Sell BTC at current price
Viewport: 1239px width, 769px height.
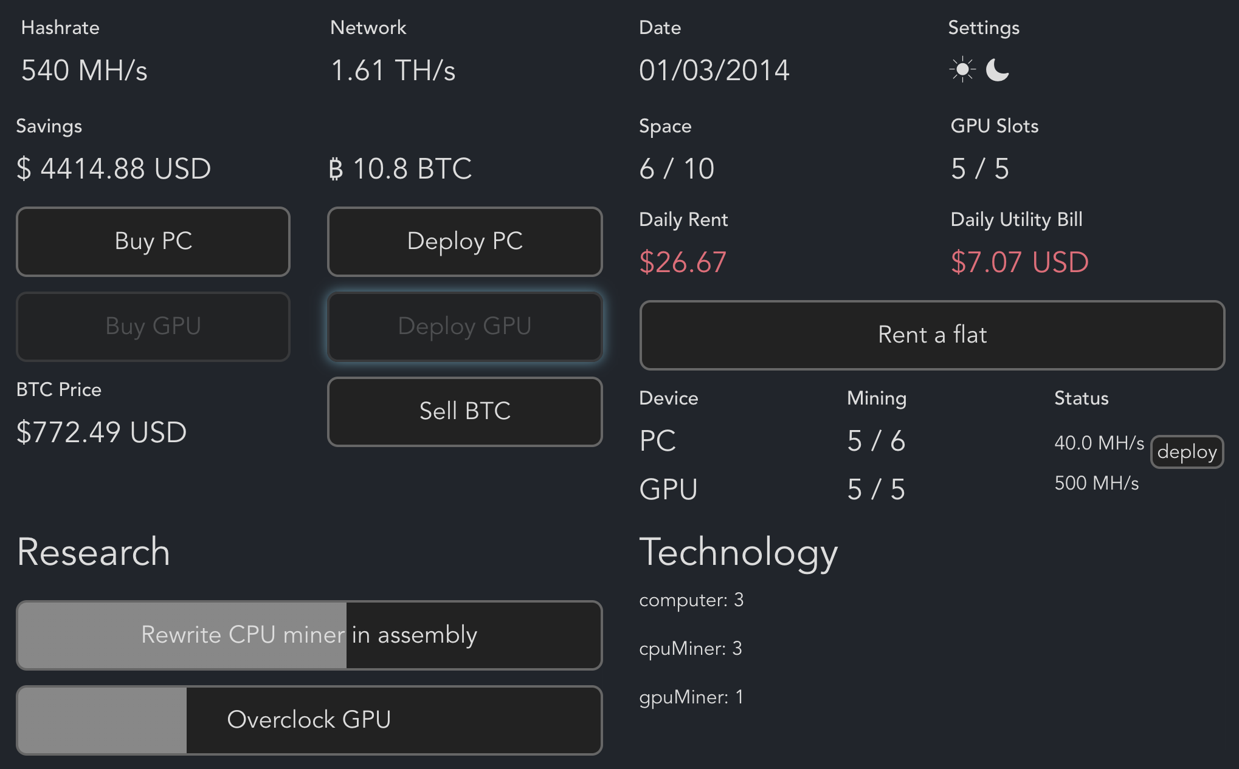pyautogui.click(x=464, y=411)
